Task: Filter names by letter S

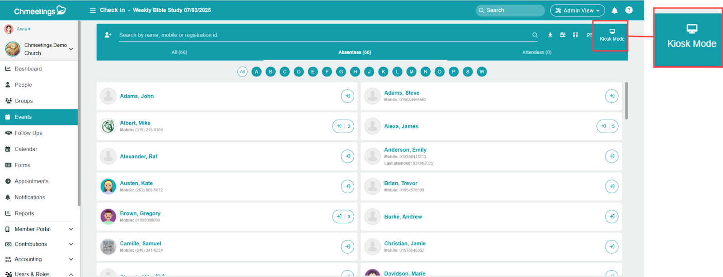Action: (x=468, y=72)
